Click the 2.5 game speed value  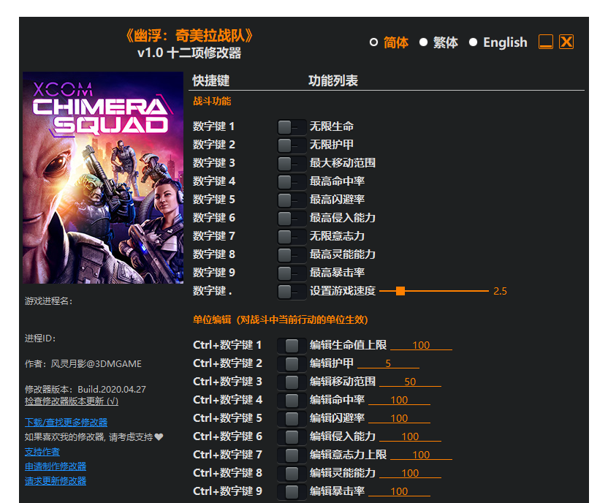[500, 291]
